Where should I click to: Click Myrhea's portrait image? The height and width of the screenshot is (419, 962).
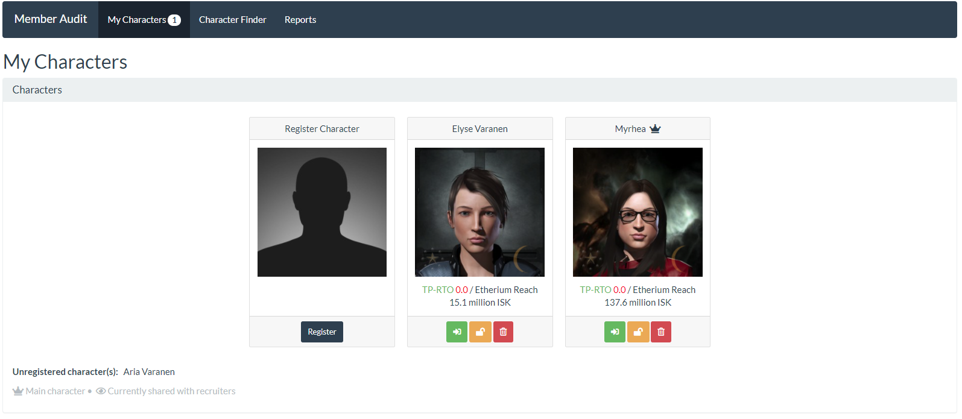[638, 212]
